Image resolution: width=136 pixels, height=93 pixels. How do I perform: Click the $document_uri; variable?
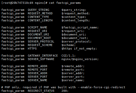tap(74, 34)
